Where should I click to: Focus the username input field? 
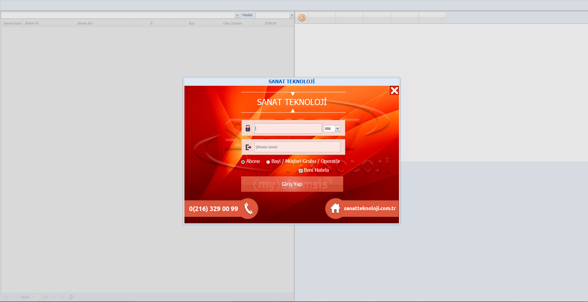(288, 129)
